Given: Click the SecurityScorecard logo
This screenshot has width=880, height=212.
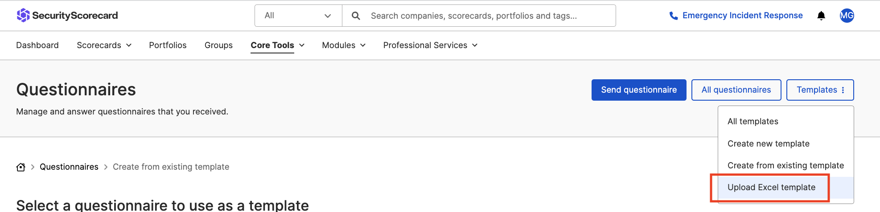Looking at the screenshot, I should pyautogui.click(x=67, y=16).
